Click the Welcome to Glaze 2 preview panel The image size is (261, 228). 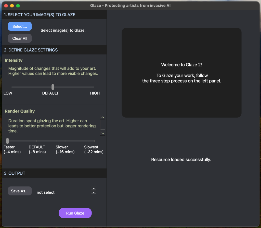pos(181,73)
